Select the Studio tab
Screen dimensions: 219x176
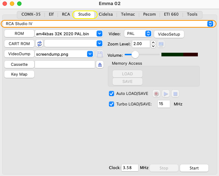click(85, 14)
